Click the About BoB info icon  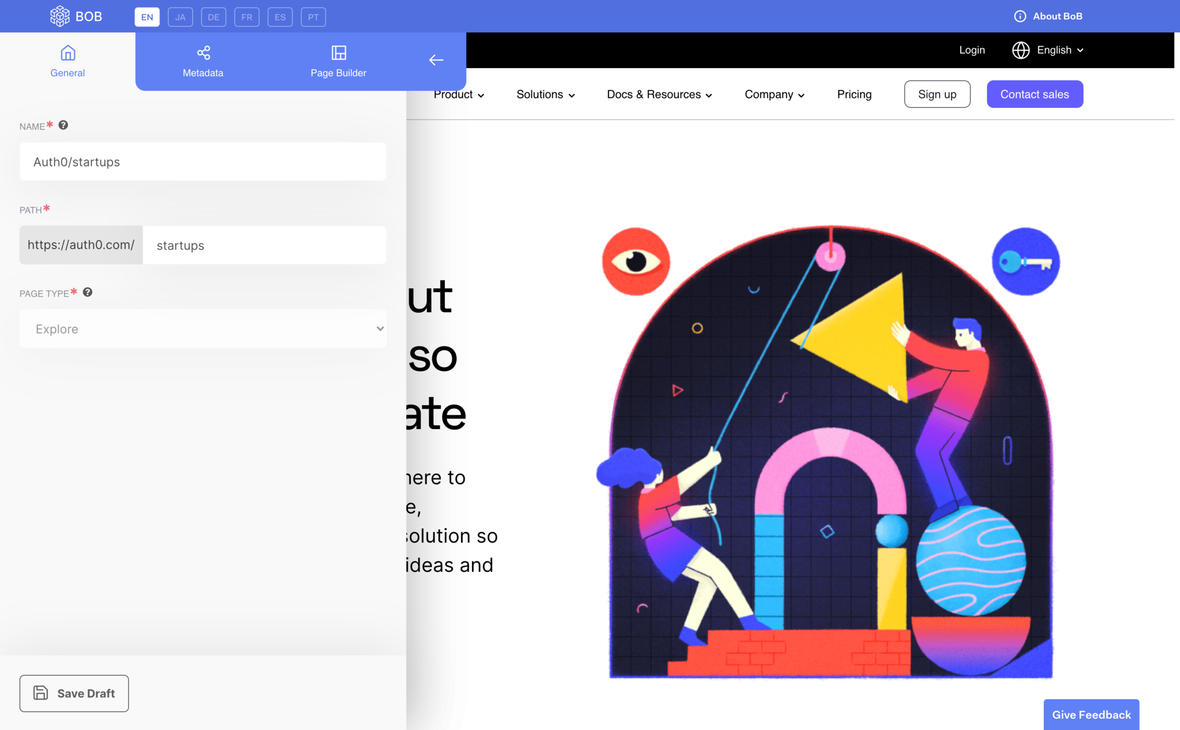coord(1019,16)
